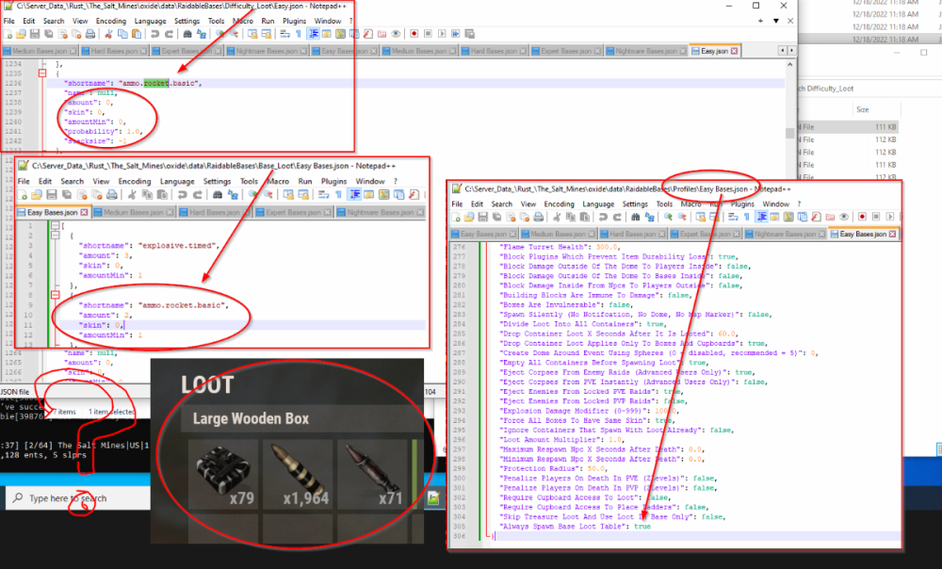Click Size column header in File Explorer
The width and height of the screenshot is (942, 569).
[862, 109]
